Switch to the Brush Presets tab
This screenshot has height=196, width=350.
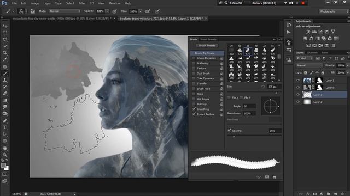208,39
